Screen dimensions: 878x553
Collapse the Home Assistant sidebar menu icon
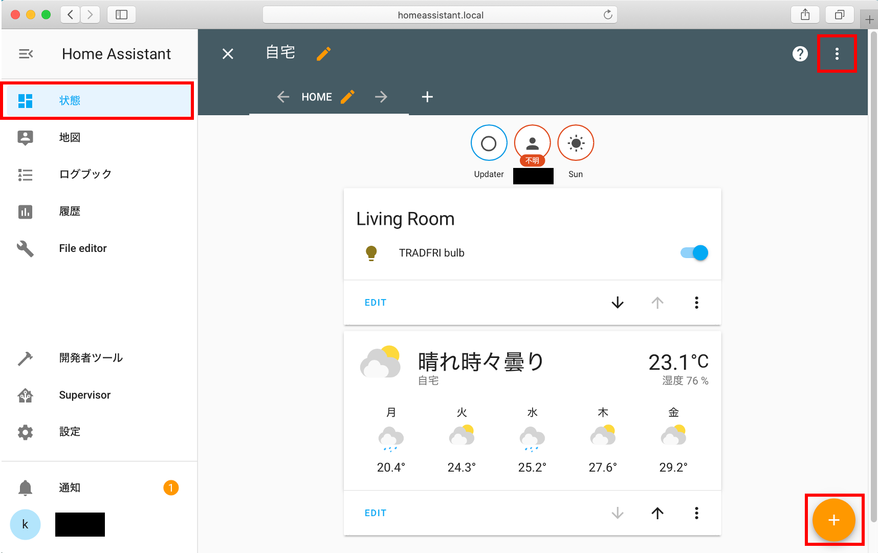pos(26,54)
